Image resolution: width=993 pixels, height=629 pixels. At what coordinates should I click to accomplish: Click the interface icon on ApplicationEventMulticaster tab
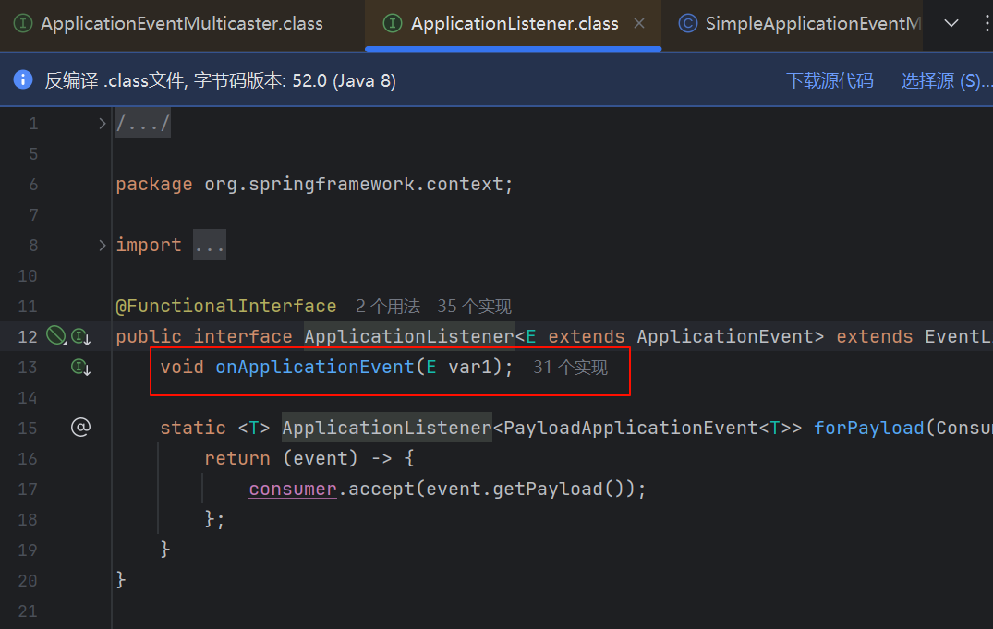point(23,24)
